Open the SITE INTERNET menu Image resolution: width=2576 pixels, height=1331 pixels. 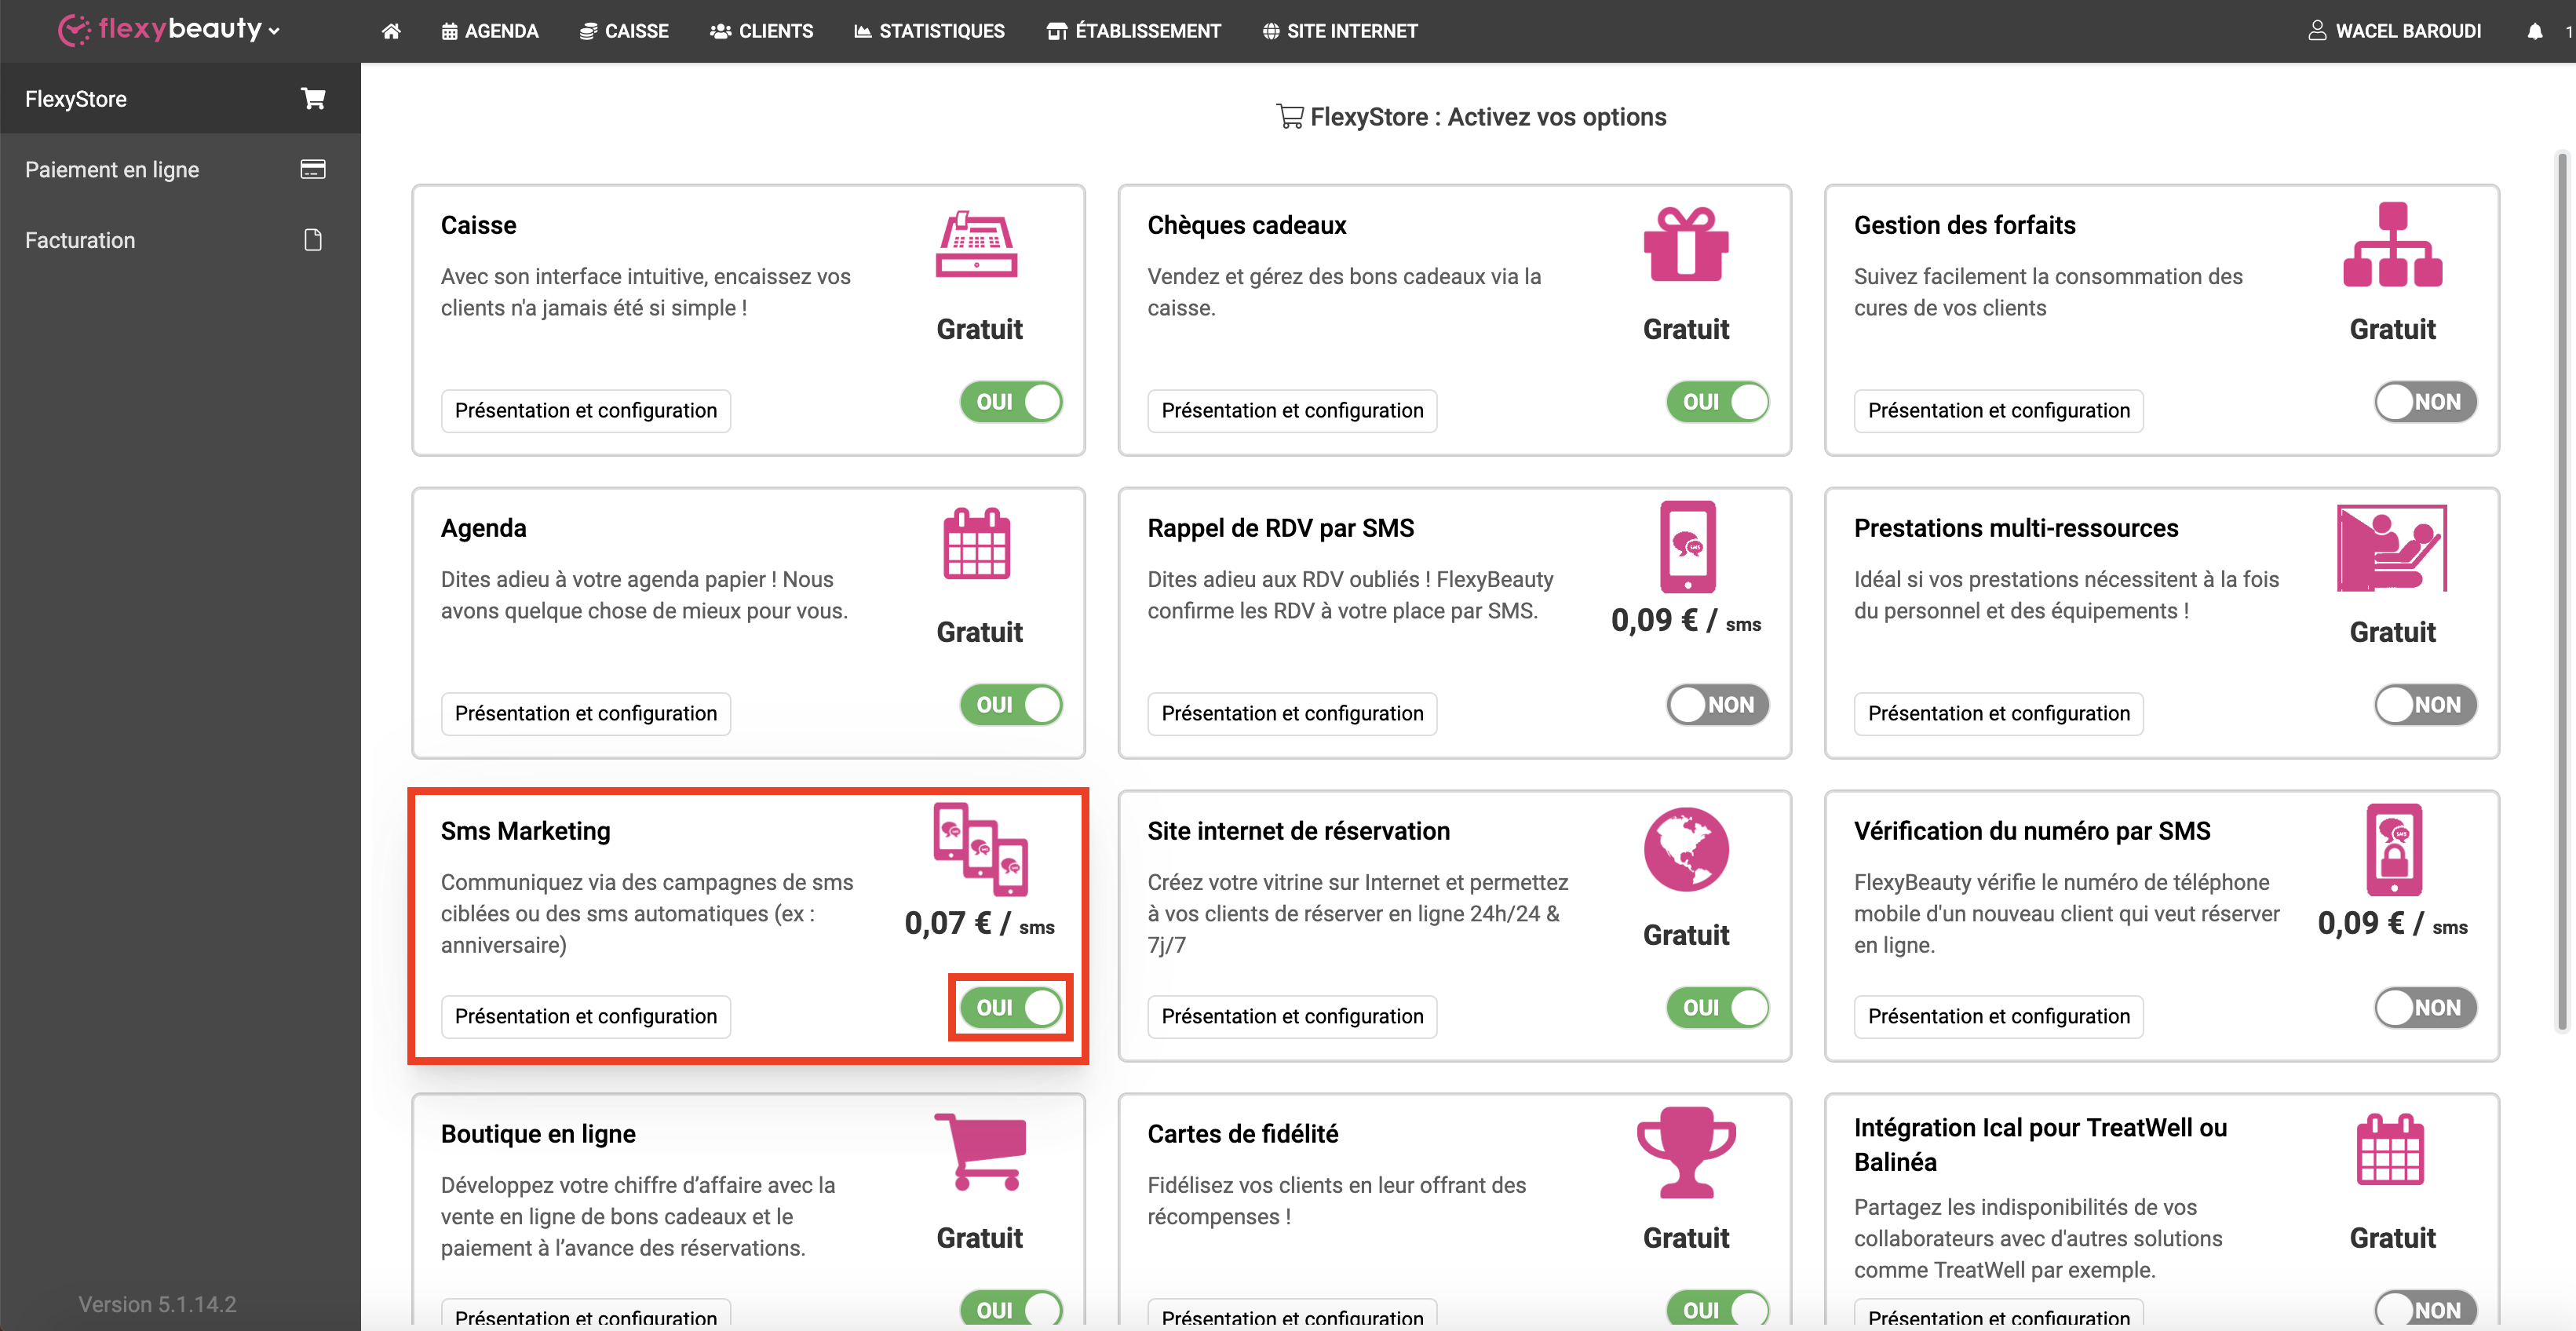(x=1340, y=31)
